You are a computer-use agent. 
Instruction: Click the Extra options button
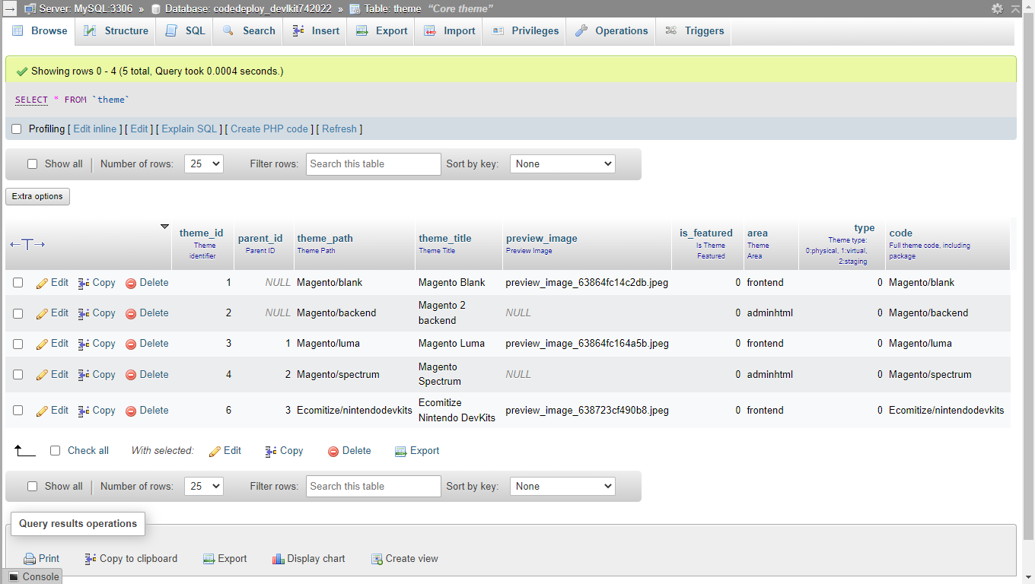[37, 196]
